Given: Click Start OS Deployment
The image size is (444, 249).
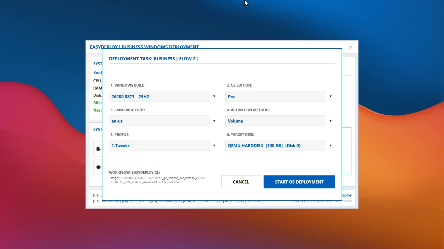Looking at the screenshot, I should pos(299,182).
